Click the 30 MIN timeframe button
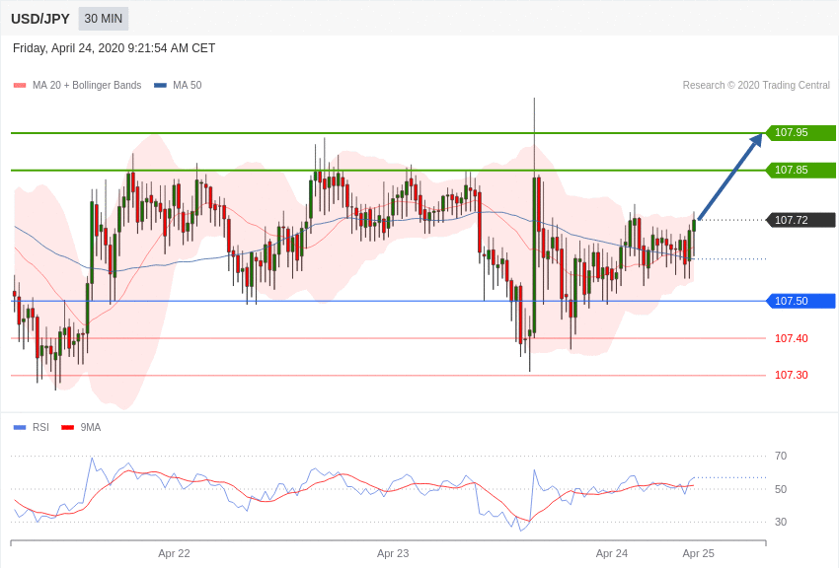 tap(104, 19)
